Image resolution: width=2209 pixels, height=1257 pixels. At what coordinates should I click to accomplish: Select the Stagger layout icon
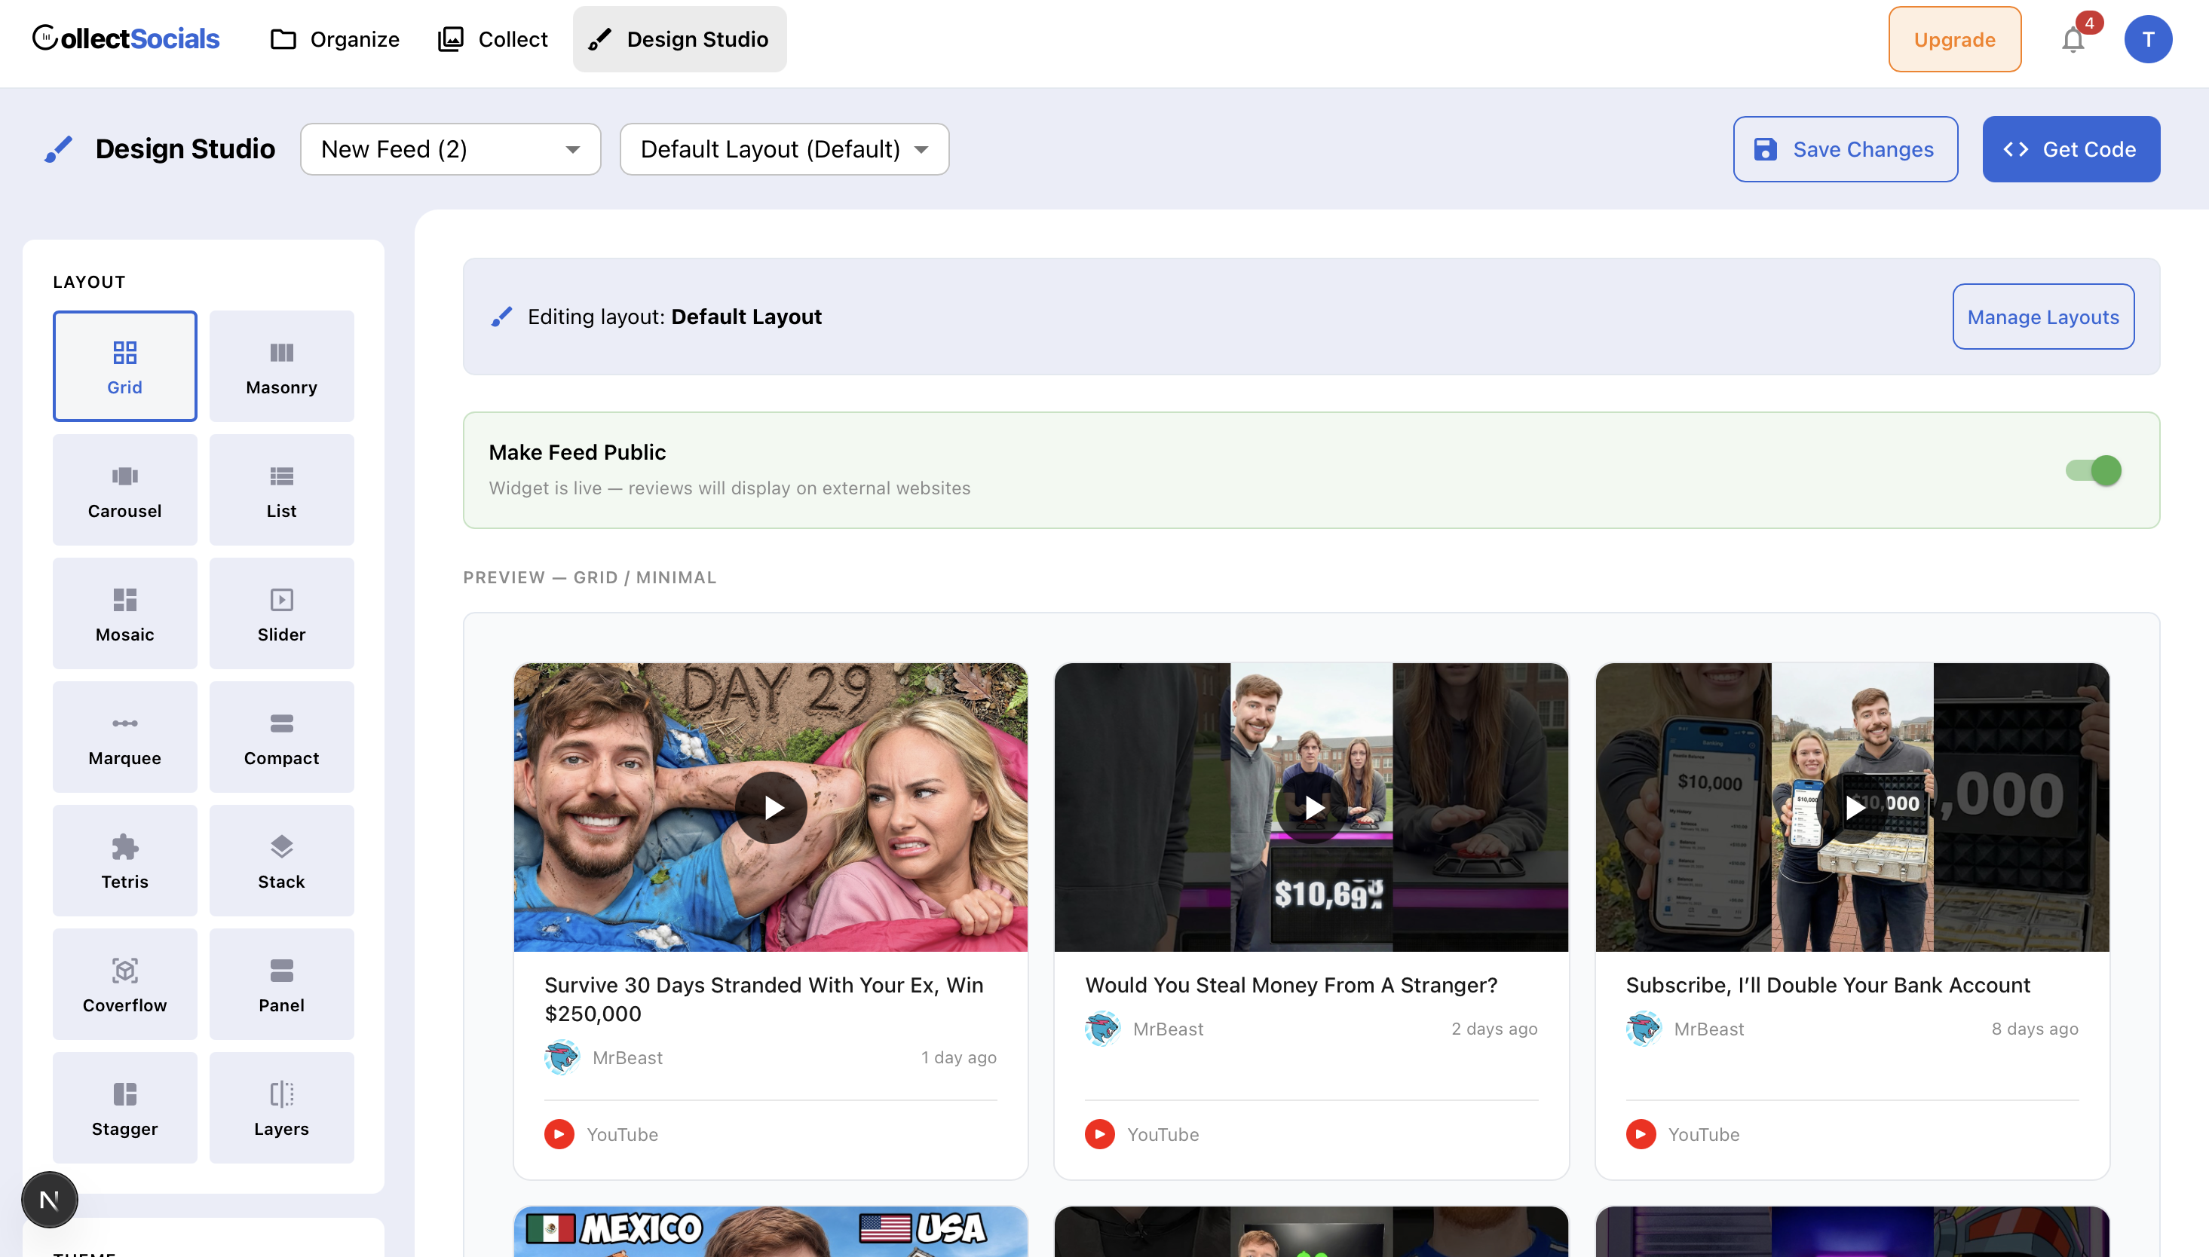[x=124, y=1108]
